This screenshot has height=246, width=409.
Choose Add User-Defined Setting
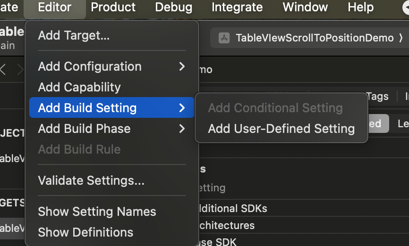click(x=281, y=129)
